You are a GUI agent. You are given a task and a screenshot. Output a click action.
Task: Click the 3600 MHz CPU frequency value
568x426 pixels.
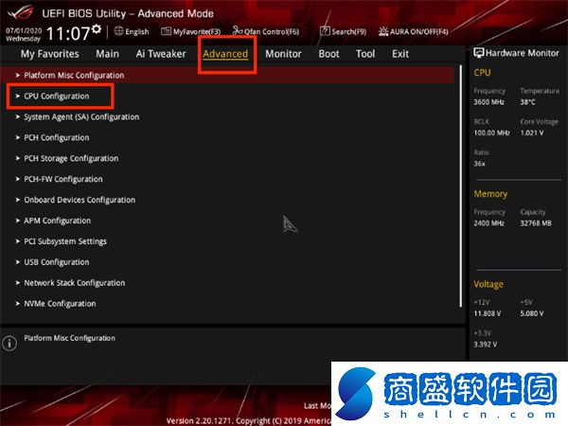point(489,102)
